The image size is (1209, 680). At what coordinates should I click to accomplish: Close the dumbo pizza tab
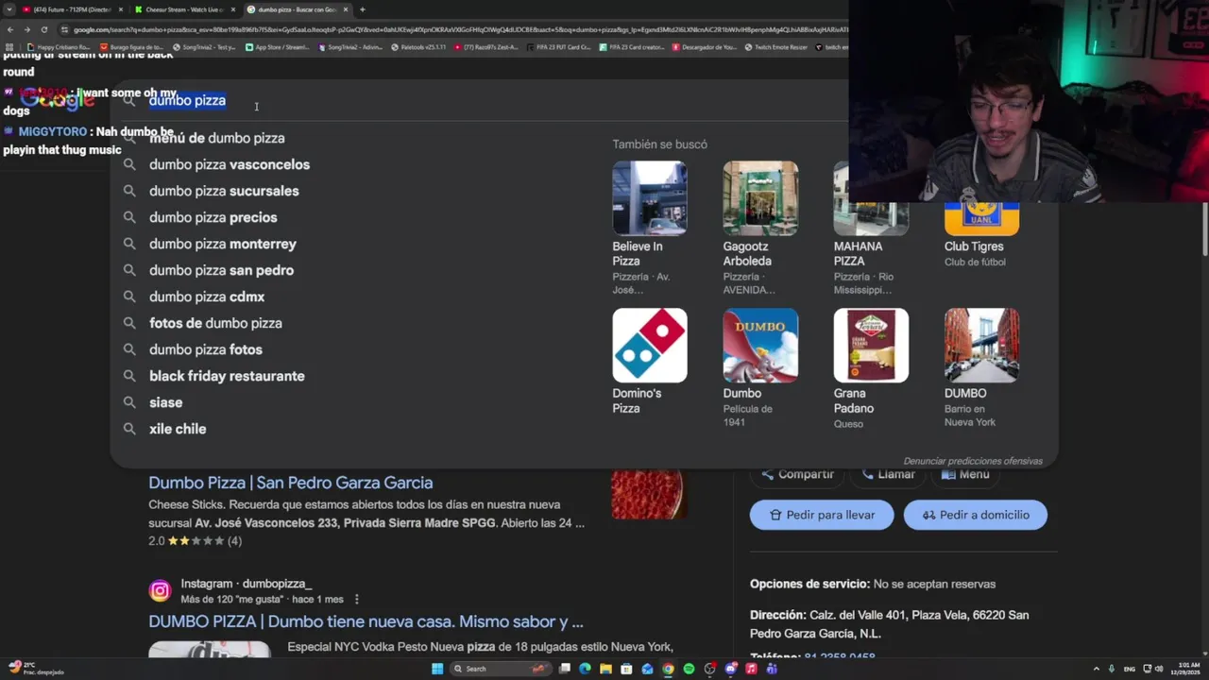(x=346, y=9)
